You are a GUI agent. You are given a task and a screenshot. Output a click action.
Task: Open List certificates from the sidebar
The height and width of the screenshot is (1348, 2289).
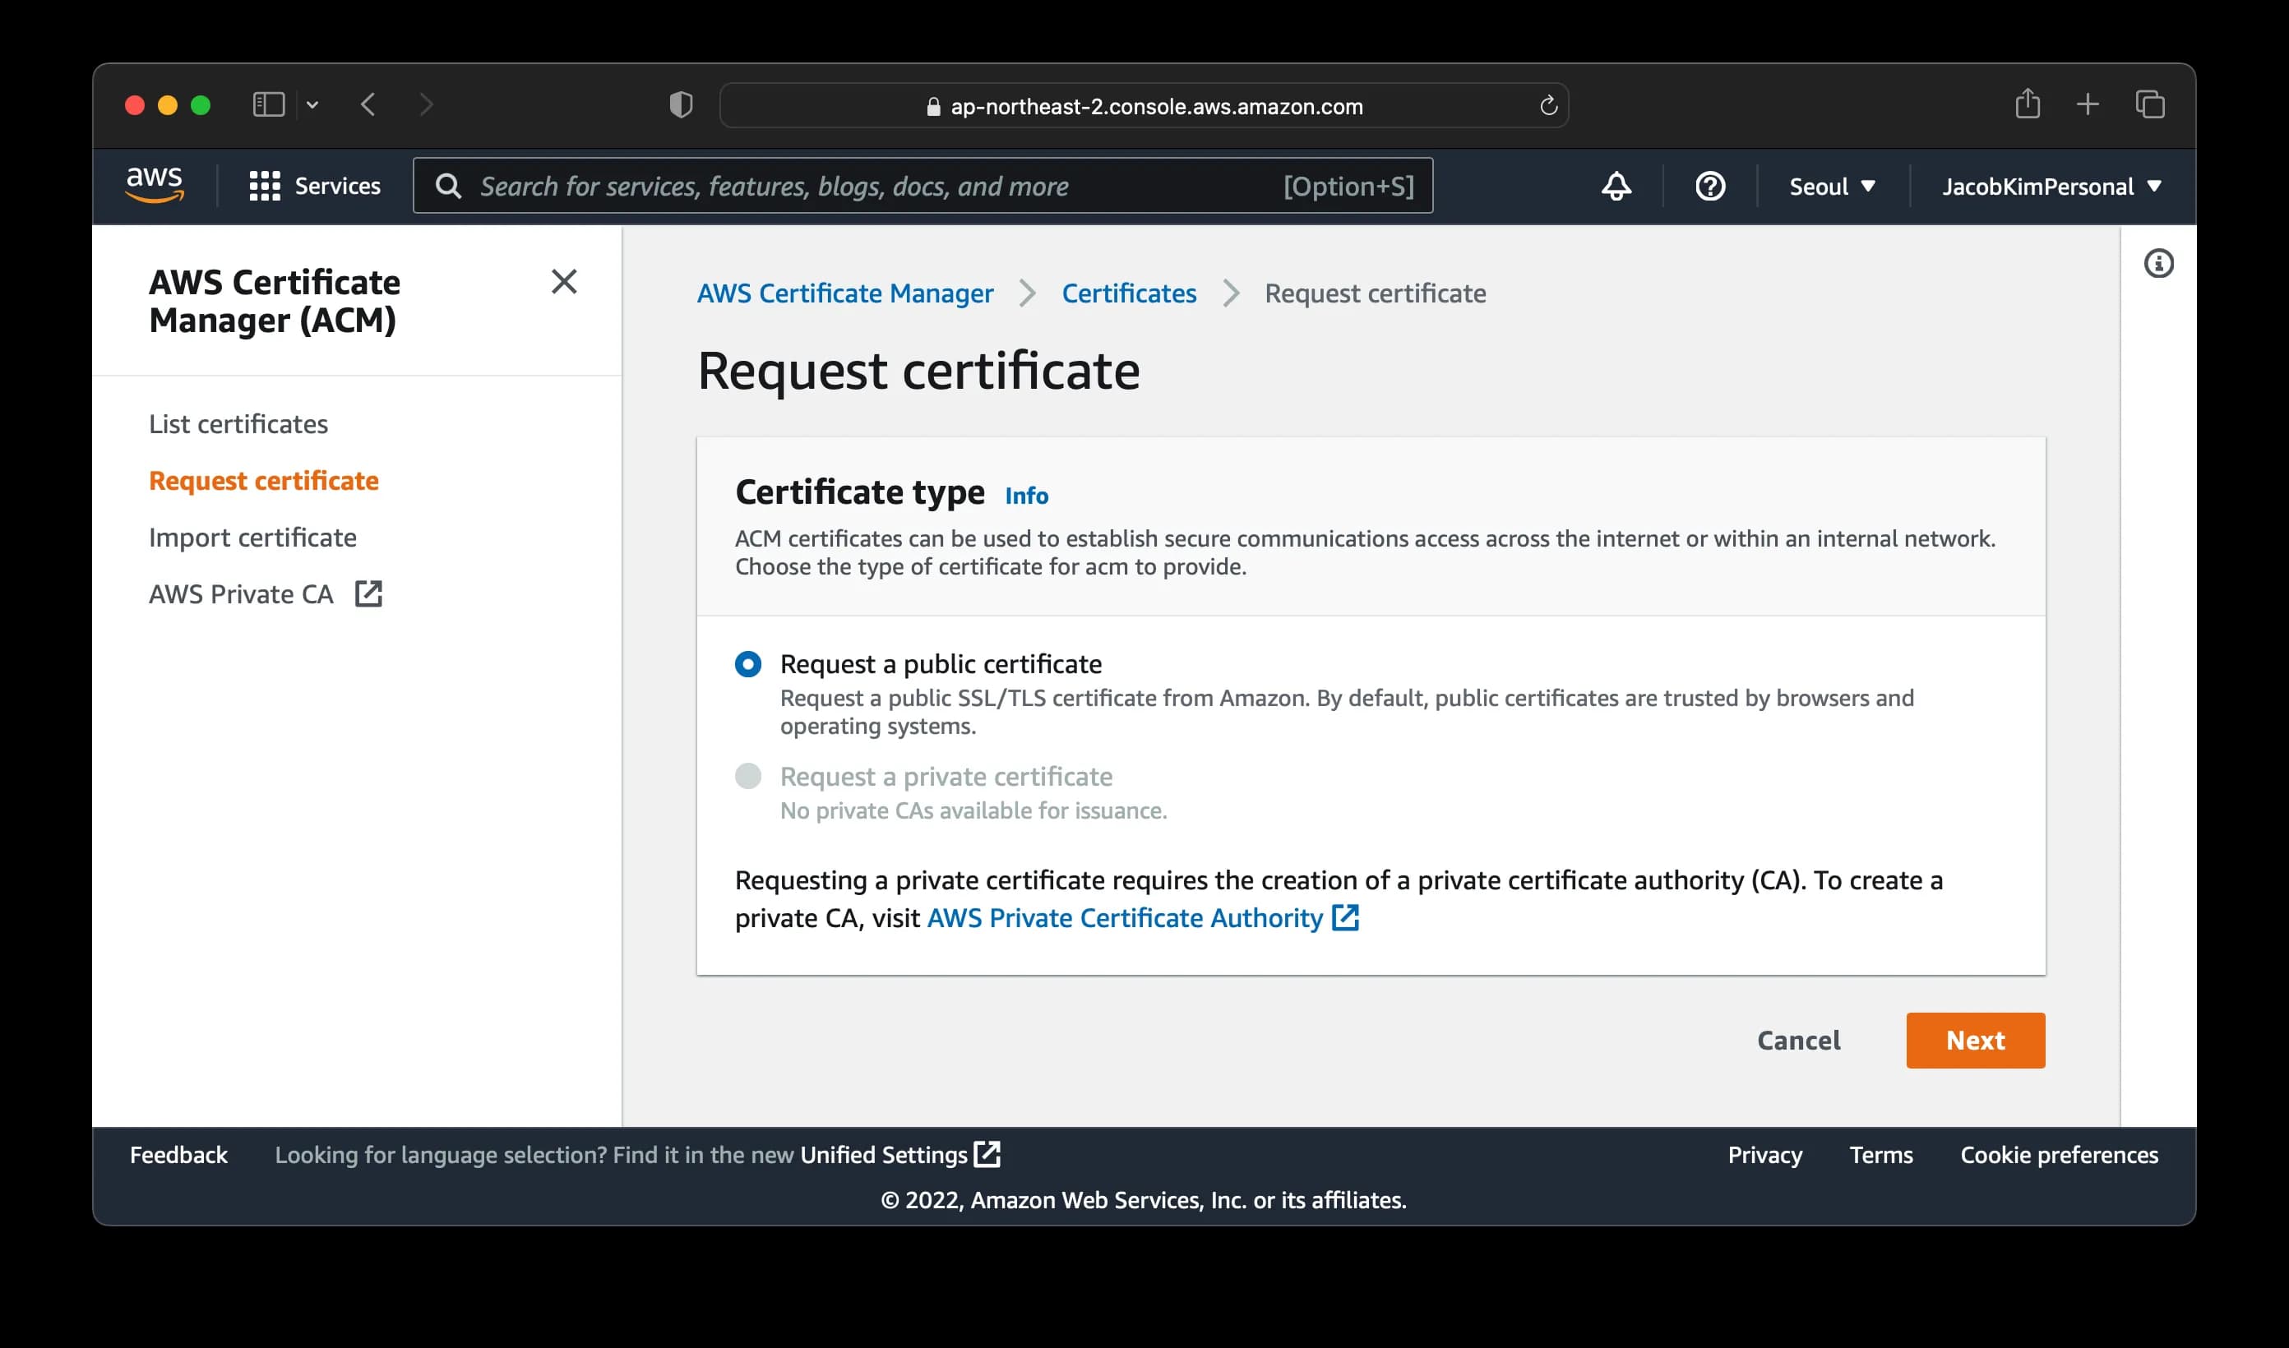[x=238, y=423]
